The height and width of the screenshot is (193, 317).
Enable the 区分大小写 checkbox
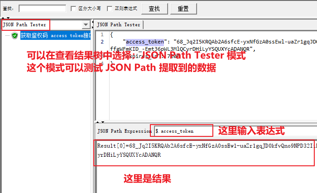(73, 9)
